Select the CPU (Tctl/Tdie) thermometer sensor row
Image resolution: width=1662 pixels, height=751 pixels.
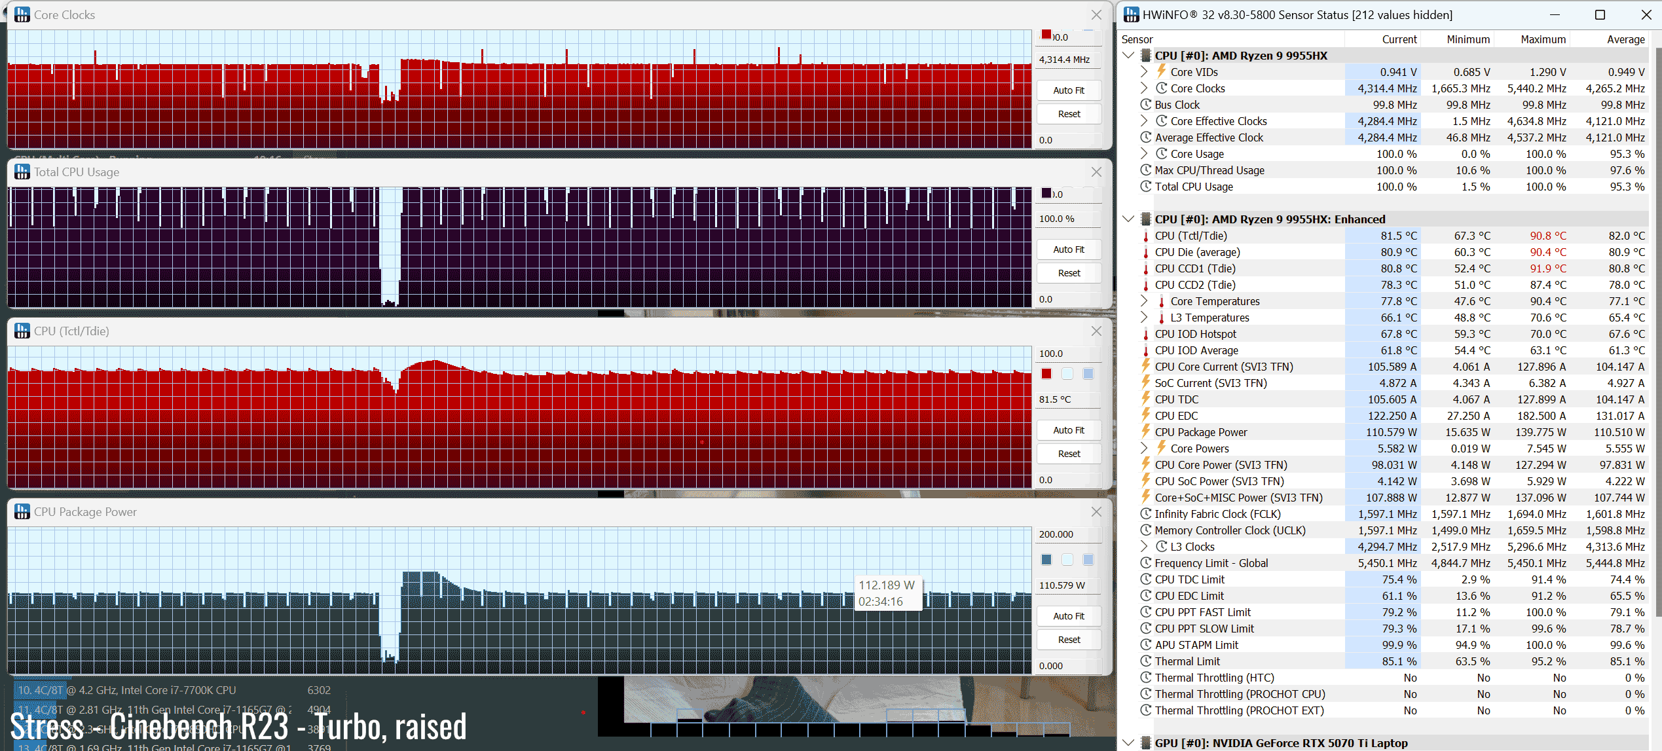point(1191,236)
